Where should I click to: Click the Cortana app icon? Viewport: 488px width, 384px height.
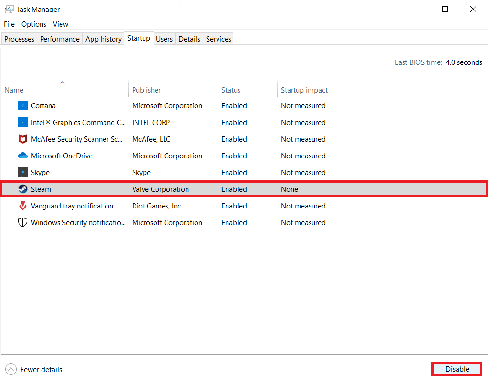[x=23, y=105]
